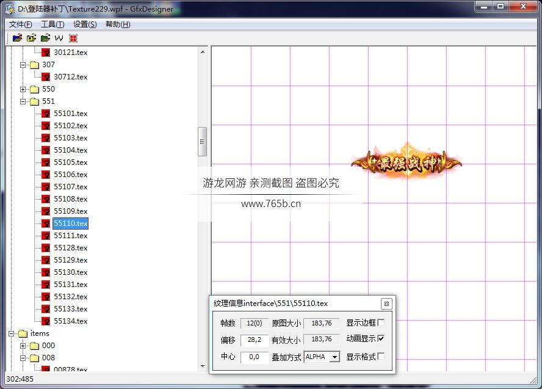Click the tree scrollbar down arrow

203,366
